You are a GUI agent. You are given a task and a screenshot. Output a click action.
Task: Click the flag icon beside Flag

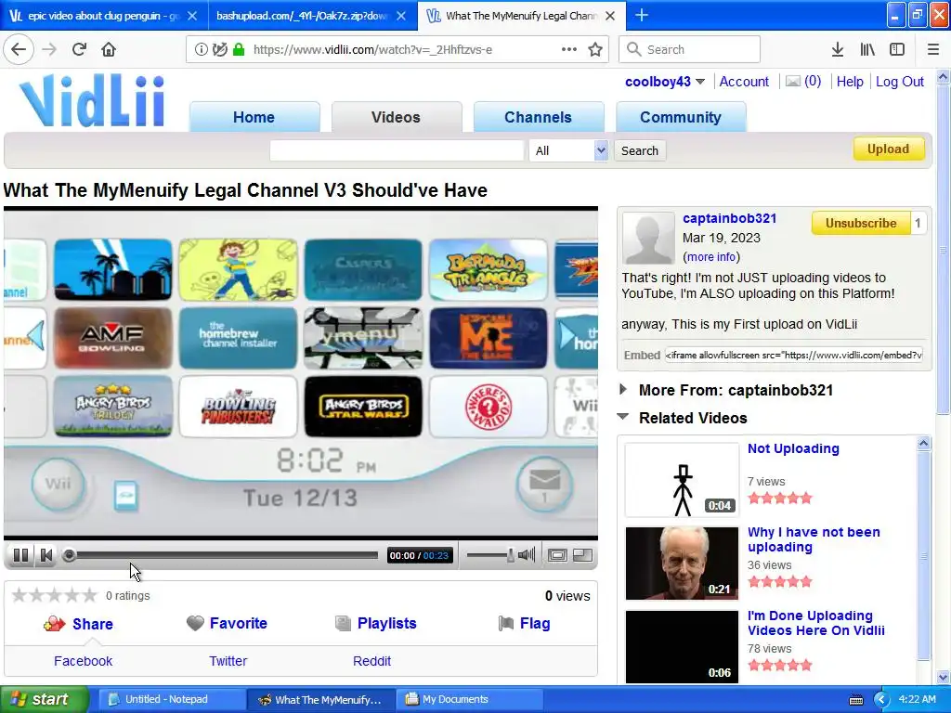[506, 623]
